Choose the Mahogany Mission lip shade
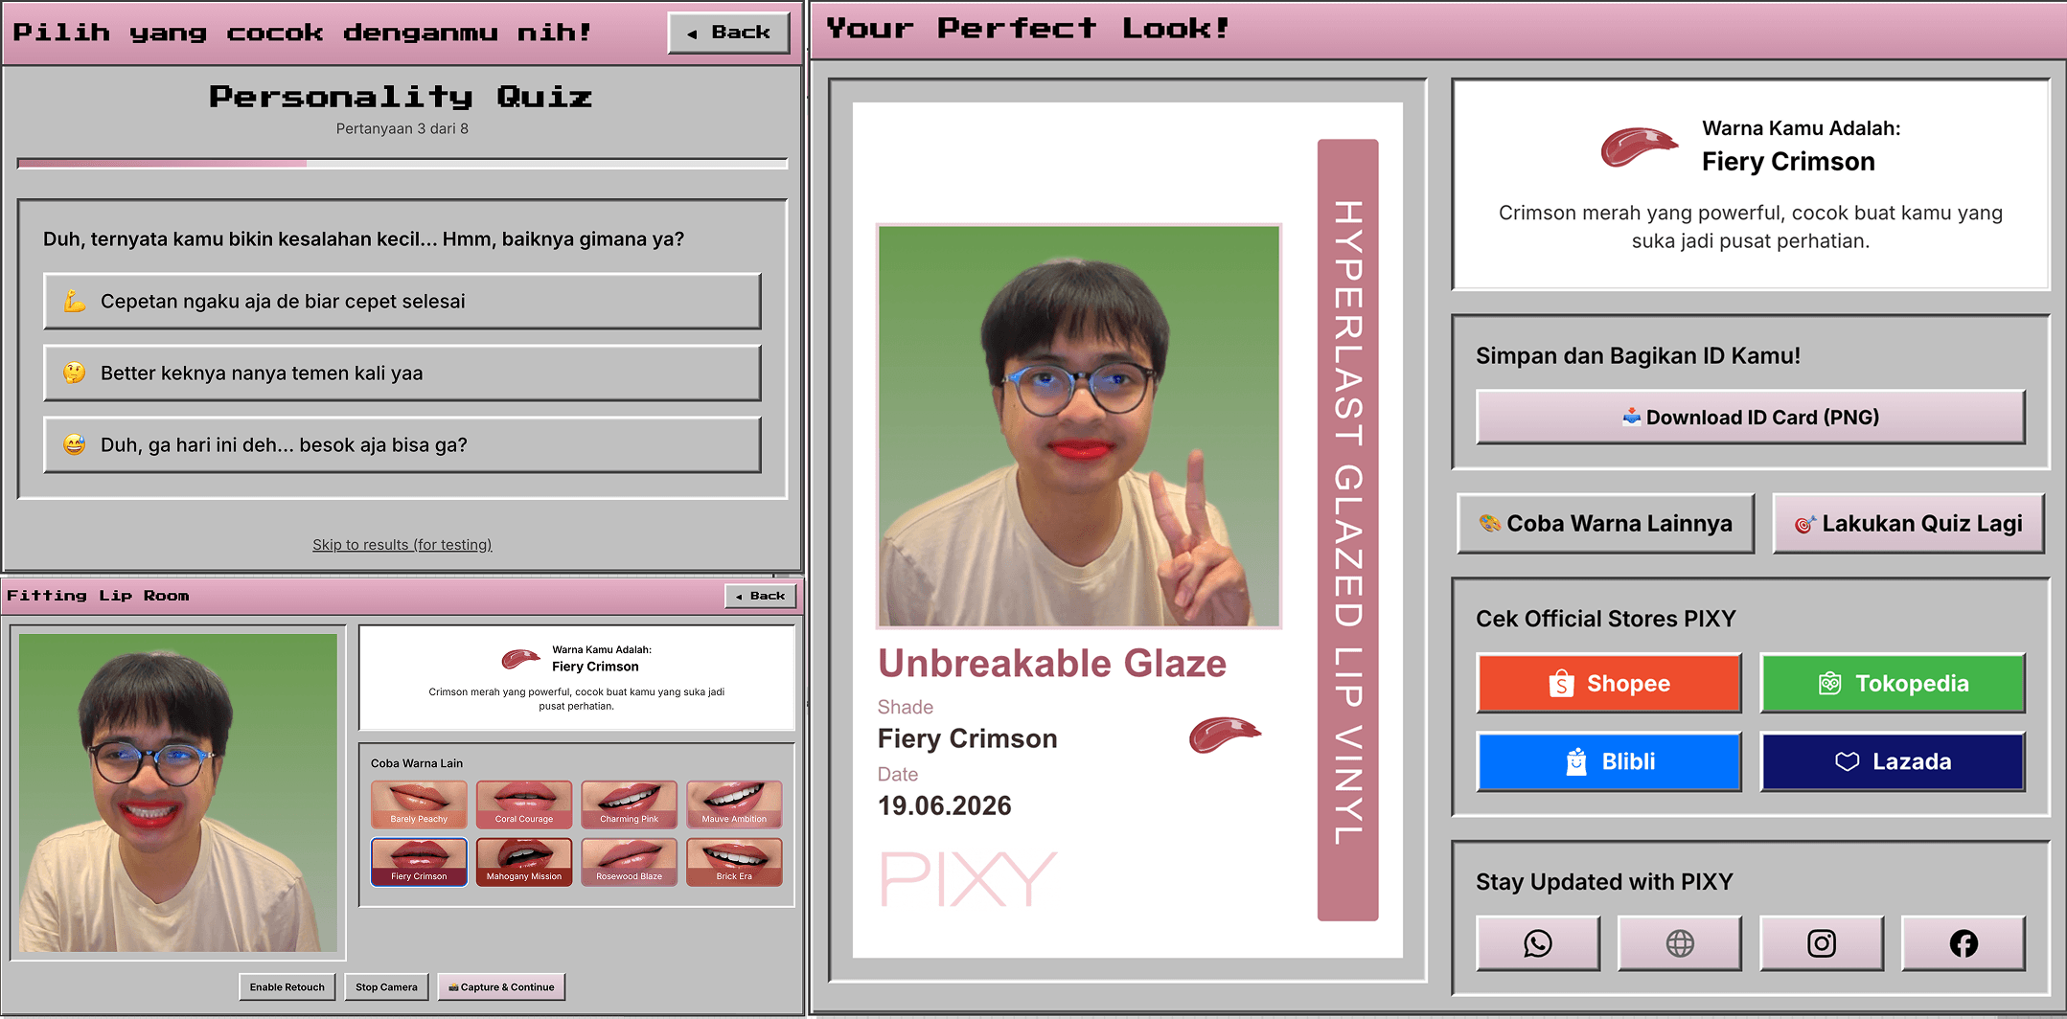The image size is (2067, 1019). (524, 862)
